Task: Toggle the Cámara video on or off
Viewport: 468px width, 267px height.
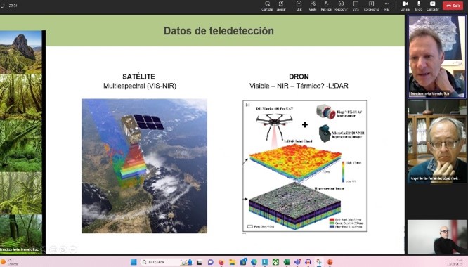Action: [x=405, y=6]
